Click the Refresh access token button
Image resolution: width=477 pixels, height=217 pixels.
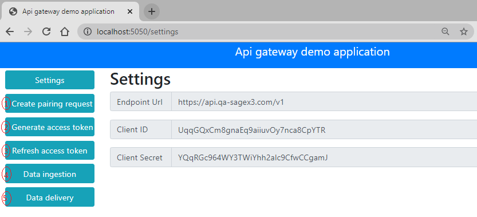click(50, 151)
